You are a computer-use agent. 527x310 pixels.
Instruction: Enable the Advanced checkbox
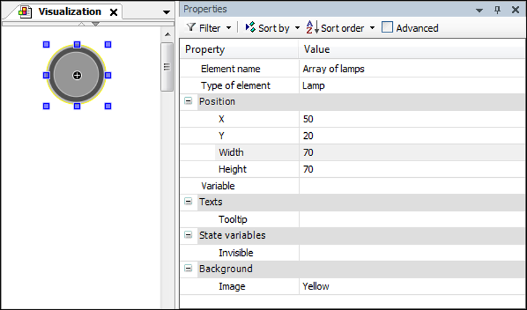(387, 27)
